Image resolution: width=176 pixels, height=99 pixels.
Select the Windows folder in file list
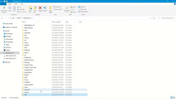[x=54, y=90]
